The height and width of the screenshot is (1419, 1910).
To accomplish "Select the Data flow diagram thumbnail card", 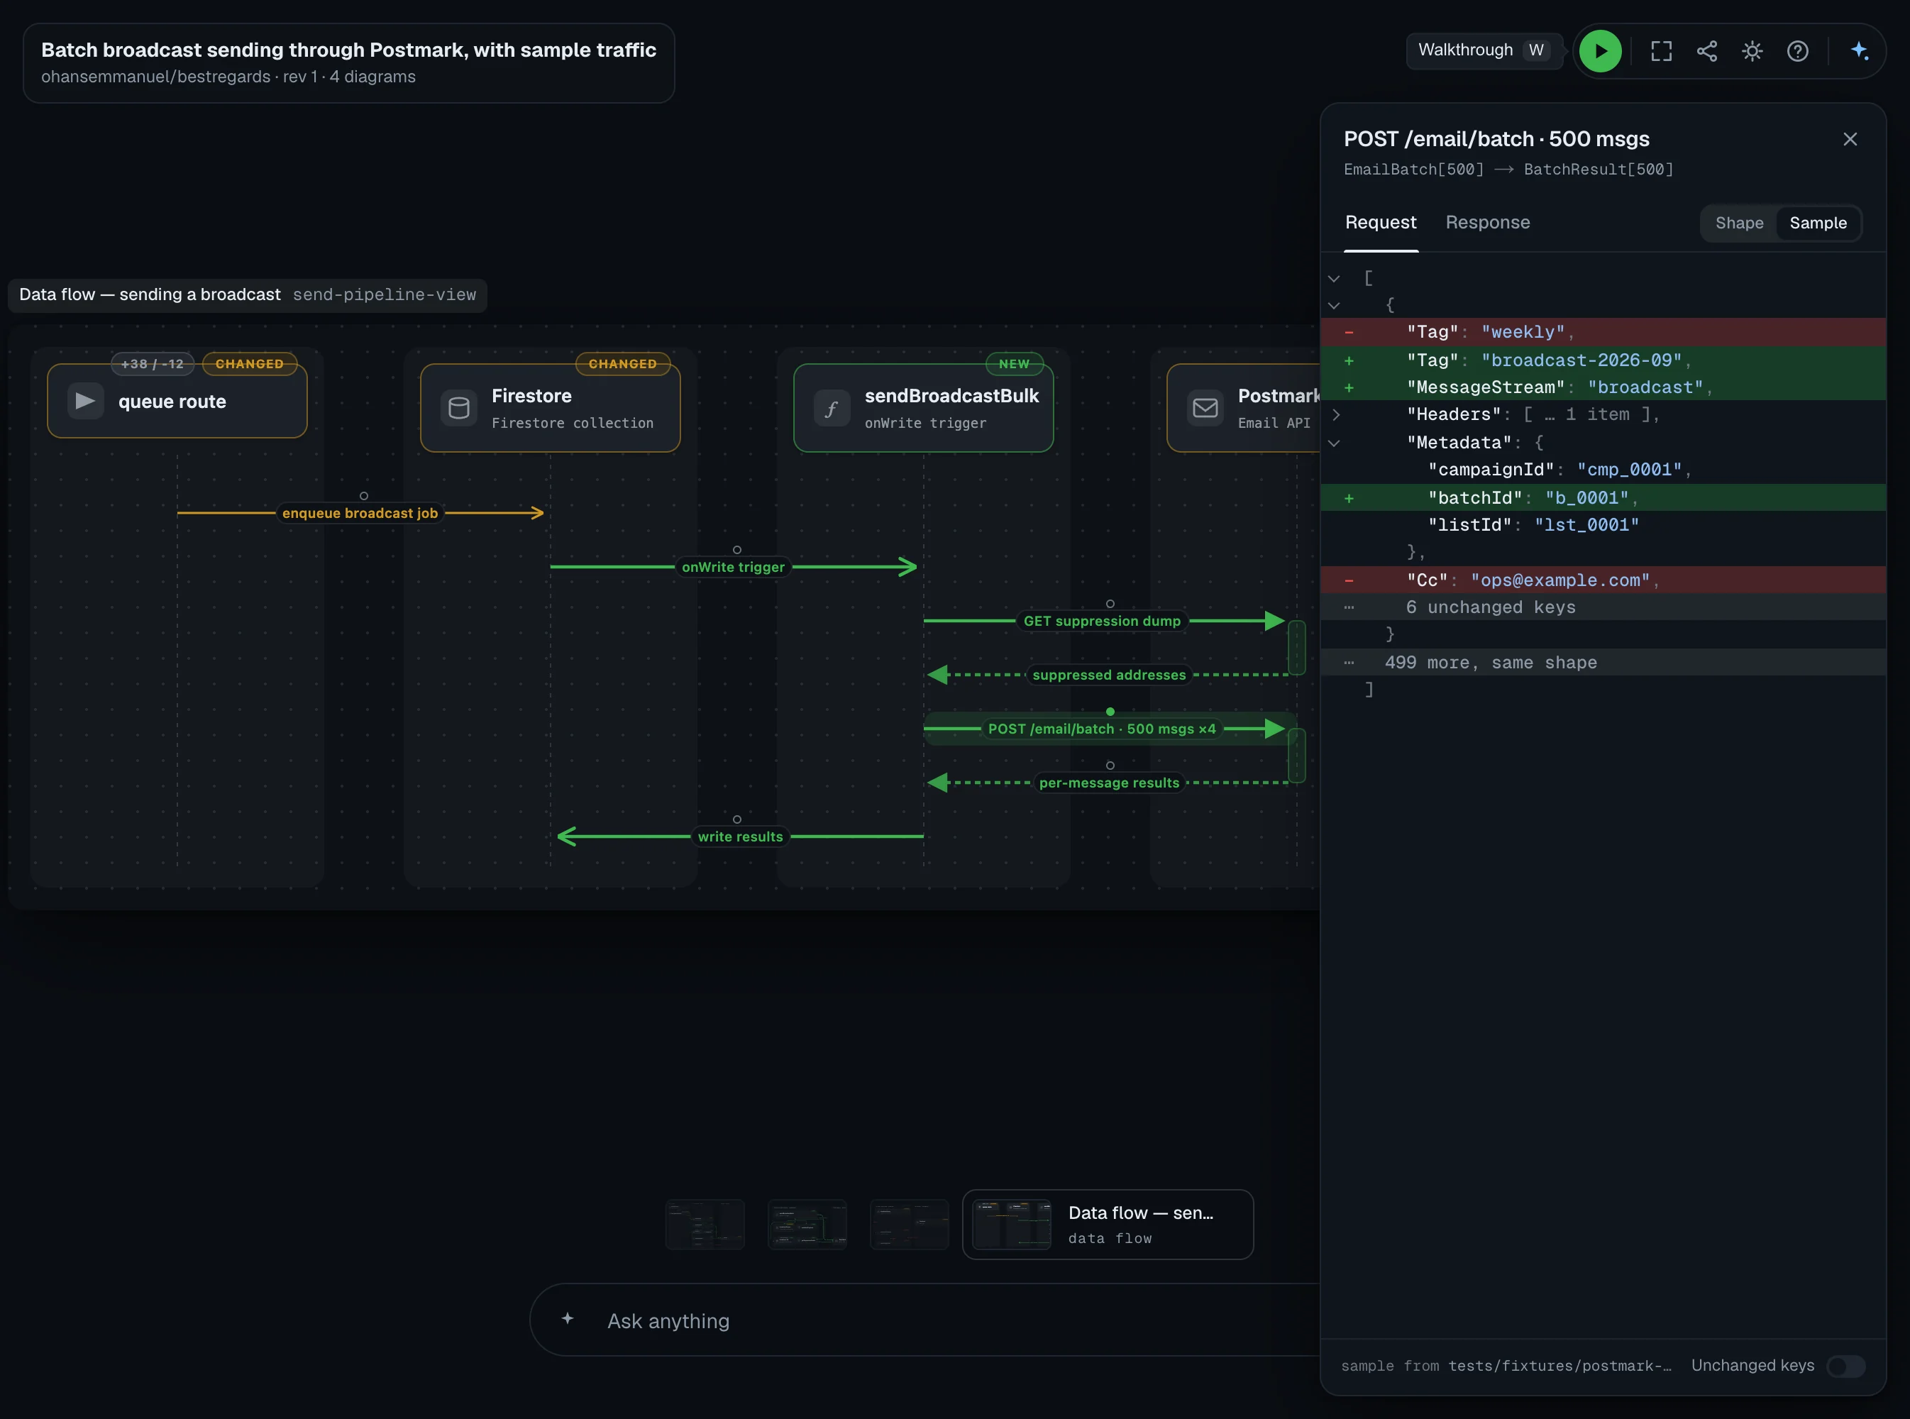I will tap(1108, 1224).
